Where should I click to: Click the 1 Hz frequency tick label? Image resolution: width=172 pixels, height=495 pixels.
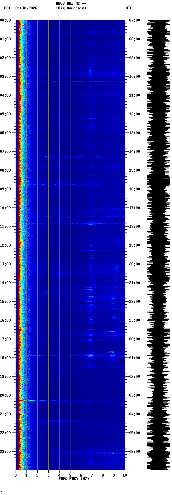26,475
